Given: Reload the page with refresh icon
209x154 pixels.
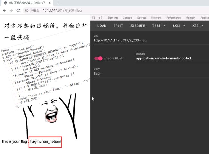Looking at the screenshot, I should tap(18, 10).
